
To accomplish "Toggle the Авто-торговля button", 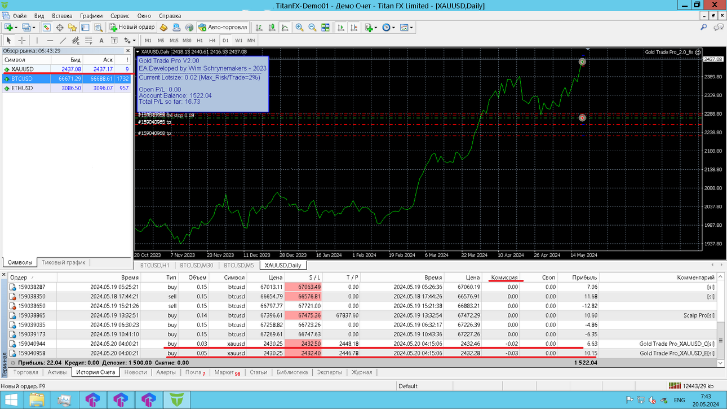I will pyautogui.click(x=223, y=27).
